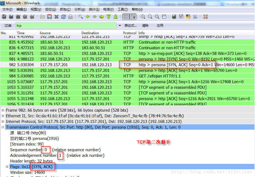Viewport: 255px width, 177px height.
Task: Open the capture interfaces list icon
Action: point(4,17)
